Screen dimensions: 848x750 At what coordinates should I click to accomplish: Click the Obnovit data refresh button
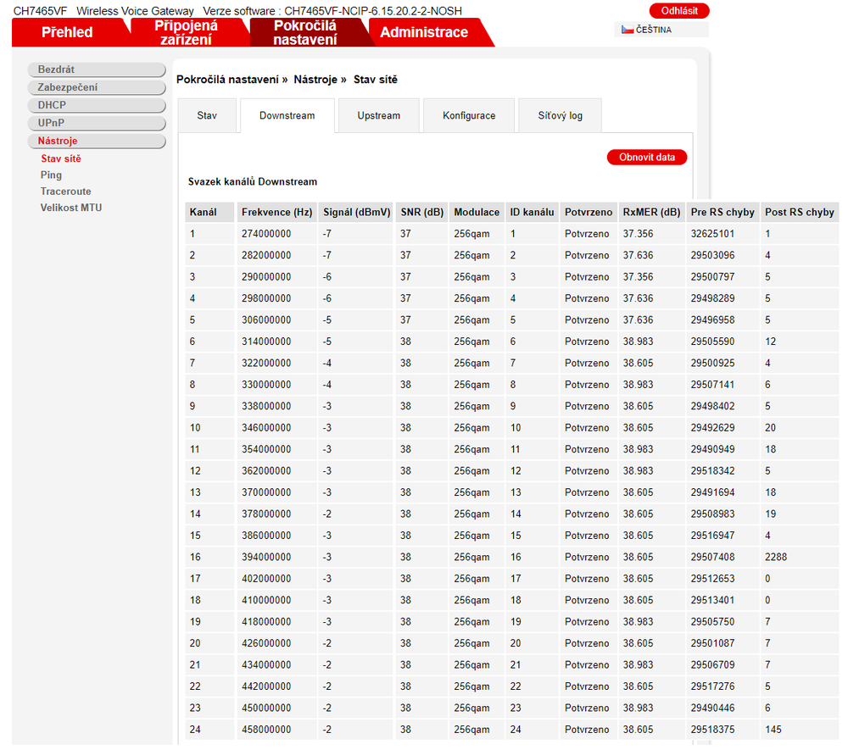point(647,158)
